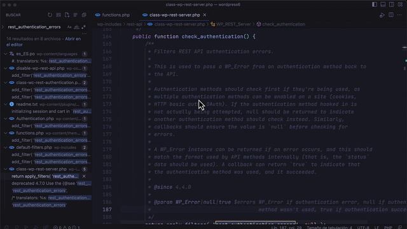407x229 pixels.
Task: Click line number 187 in gutter
Action: [x=107, y=209]
